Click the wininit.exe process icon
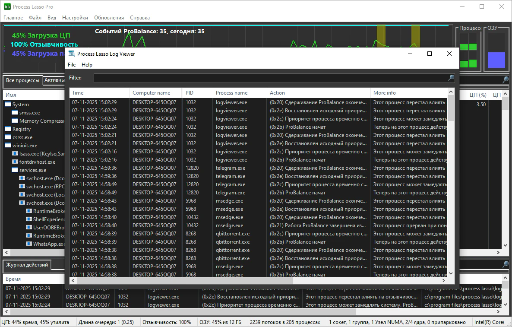512x327 pixels. (x=8, y=146)
